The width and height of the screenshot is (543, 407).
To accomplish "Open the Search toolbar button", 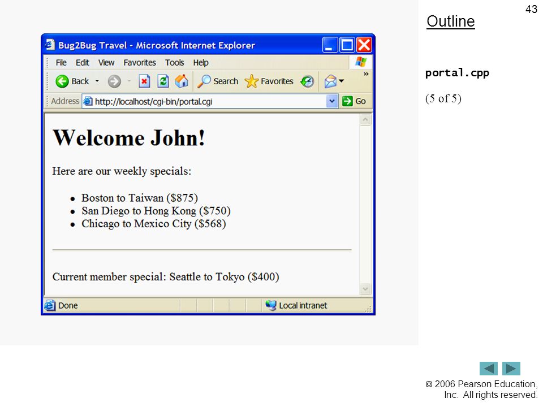I will pos(218,81).
